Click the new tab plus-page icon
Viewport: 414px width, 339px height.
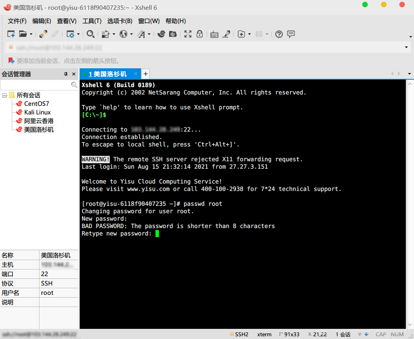[x=241, y=34]
